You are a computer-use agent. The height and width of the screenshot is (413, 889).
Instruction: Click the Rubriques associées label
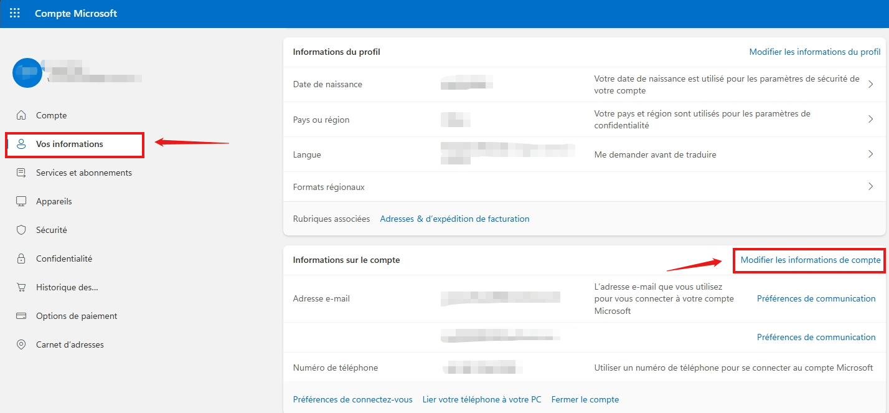coord(331,219)
